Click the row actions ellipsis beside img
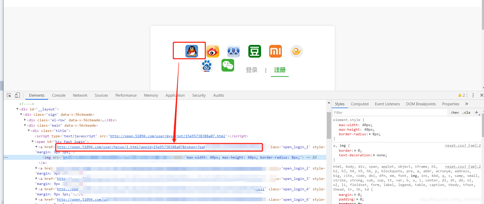Image resolution: width=484 pixels, height=204 pixels. point(6,158)
